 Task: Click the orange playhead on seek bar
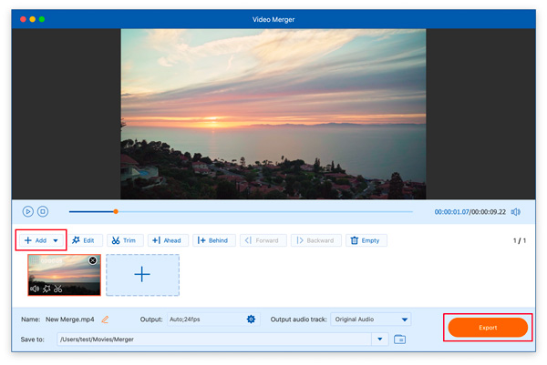coord(116,211)
